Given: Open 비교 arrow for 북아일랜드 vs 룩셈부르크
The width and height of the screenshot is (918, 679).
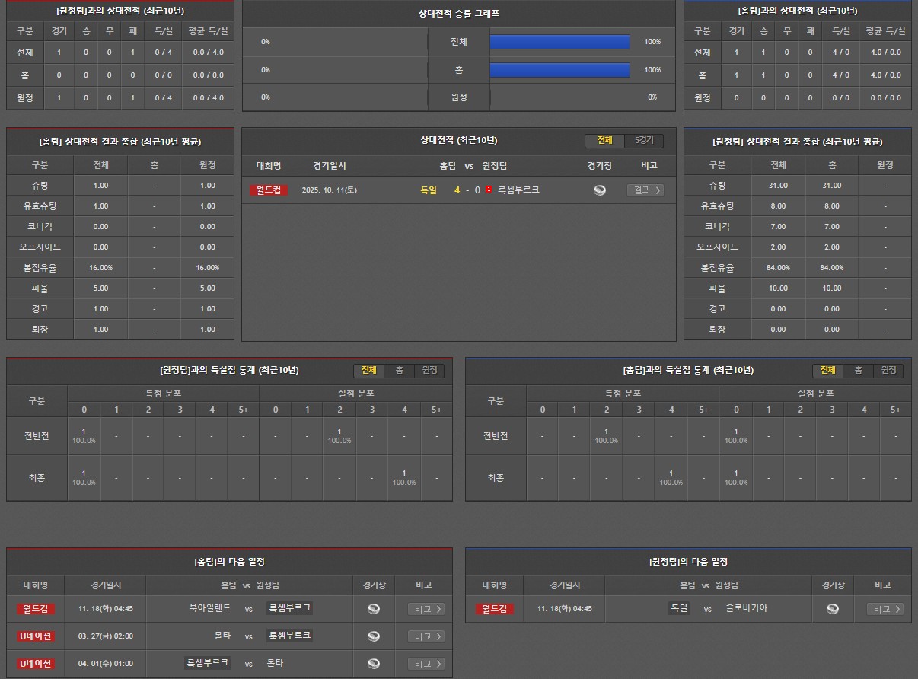Looking at the screenshot, I should 426,609.
